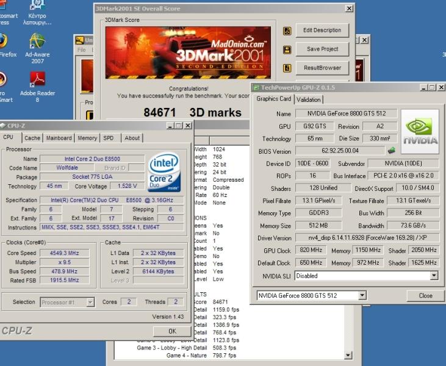The width and height of the screenshot is (446, 366).
Task: Open the ResultBrowser button
Action: tap(322, 68)
